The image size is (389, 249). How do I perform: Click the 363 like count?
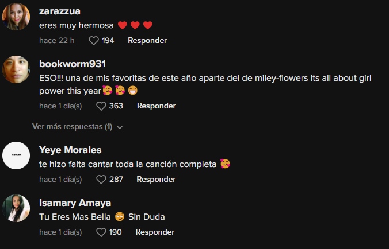click(x=116, y=106)
